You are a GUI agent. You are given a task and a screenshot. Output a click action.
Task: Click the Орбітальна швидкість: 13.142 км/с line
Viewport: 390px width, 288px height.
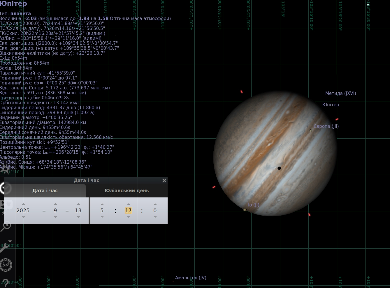[x=40, y=103]
